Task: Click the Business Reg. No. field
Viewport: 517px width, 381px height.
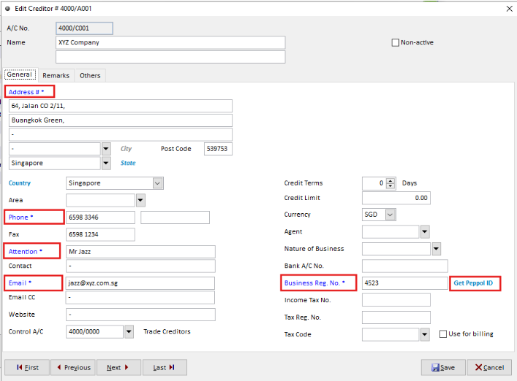Action: 405,283
